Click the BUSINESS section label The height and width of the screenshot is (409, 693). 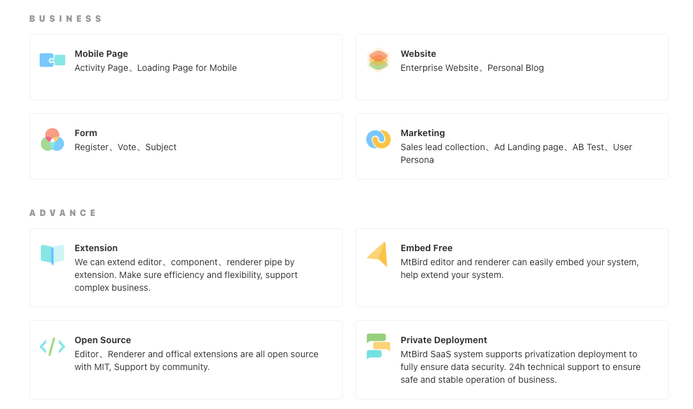click(x=66, y=19)
